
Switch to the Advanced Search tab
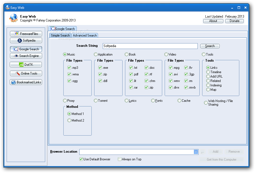pyautogui.click(x=85, y=35)
